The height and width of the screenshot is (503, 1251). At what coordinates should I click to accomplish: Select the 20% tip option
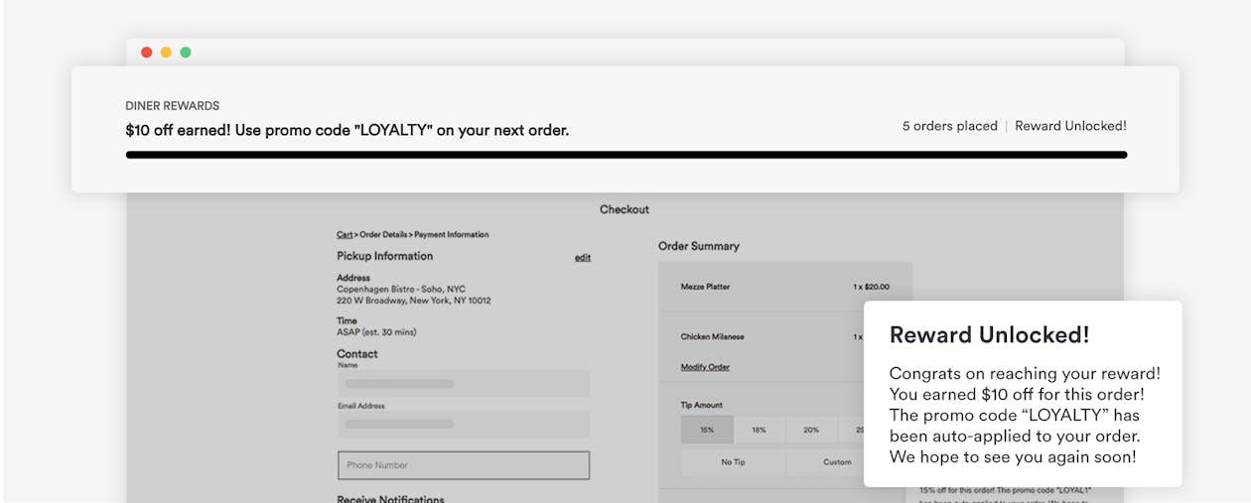812,430
